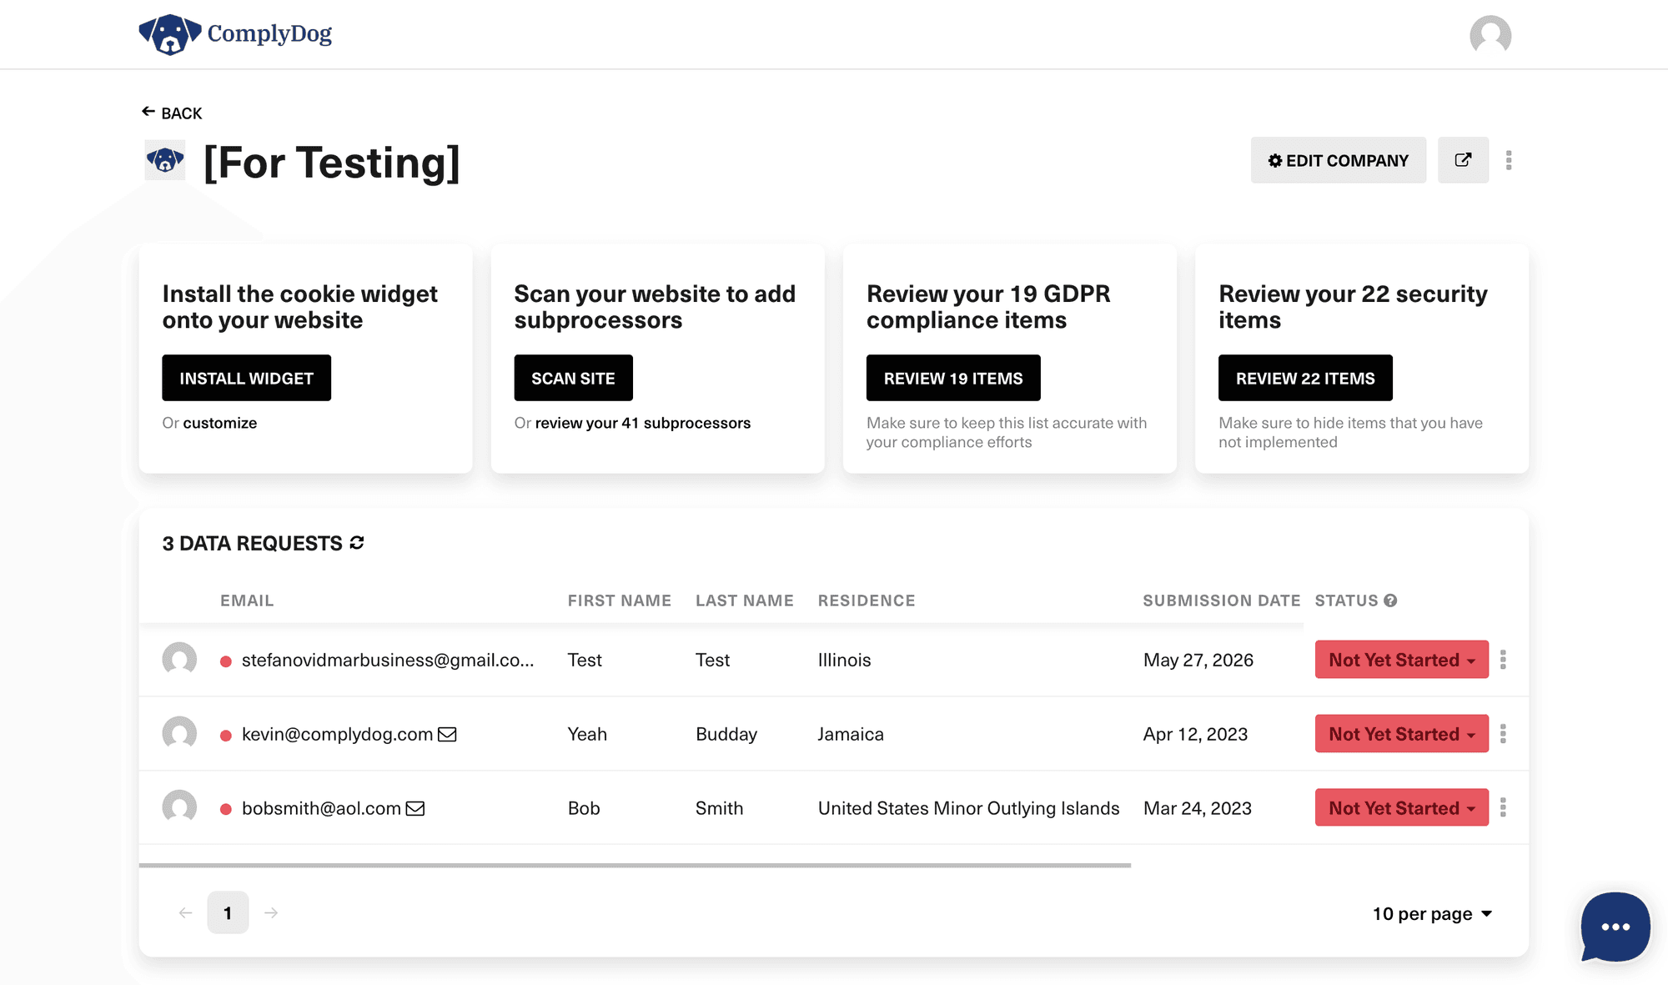Expand the status dropdown for May 27, 2026 request
Screen dimensions: 1668x985
1402,660
